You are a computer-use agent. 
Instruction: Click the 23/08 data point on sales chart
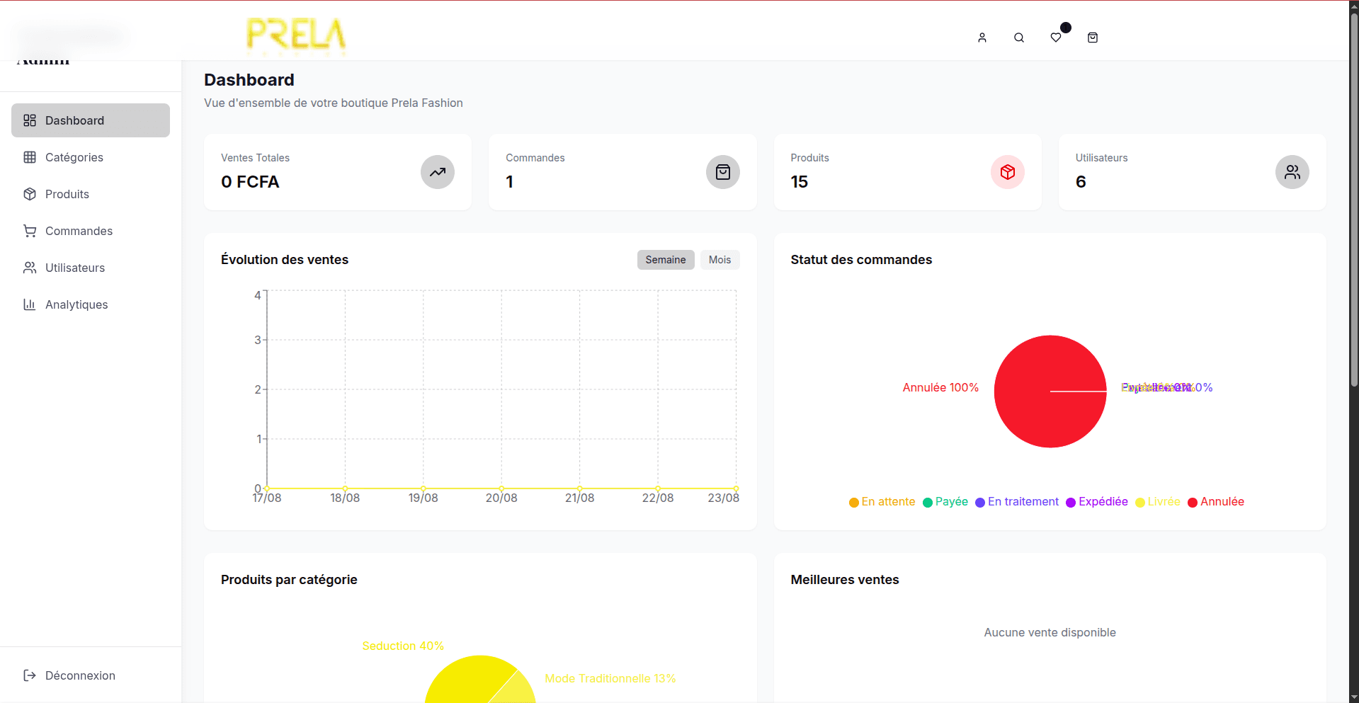(x=736, y=488)
